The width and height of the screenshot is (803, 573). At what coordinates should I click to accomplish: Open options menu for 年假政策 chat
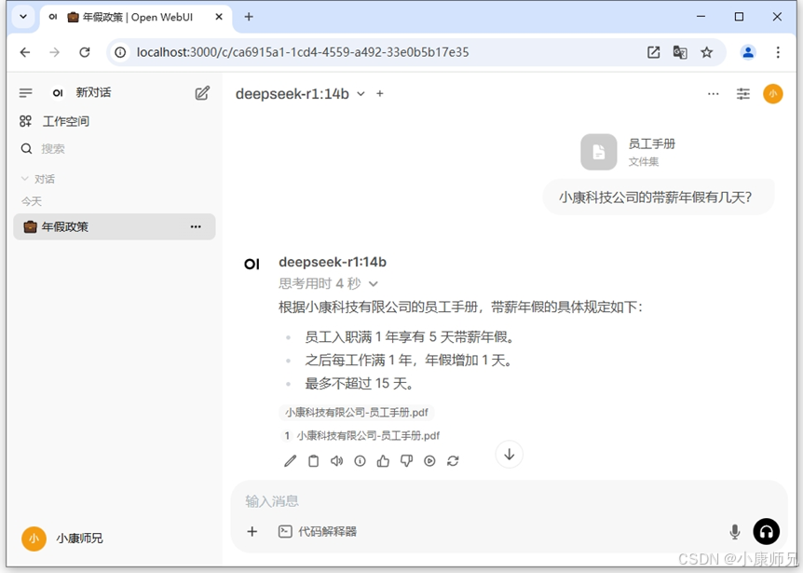pos(196,226)
